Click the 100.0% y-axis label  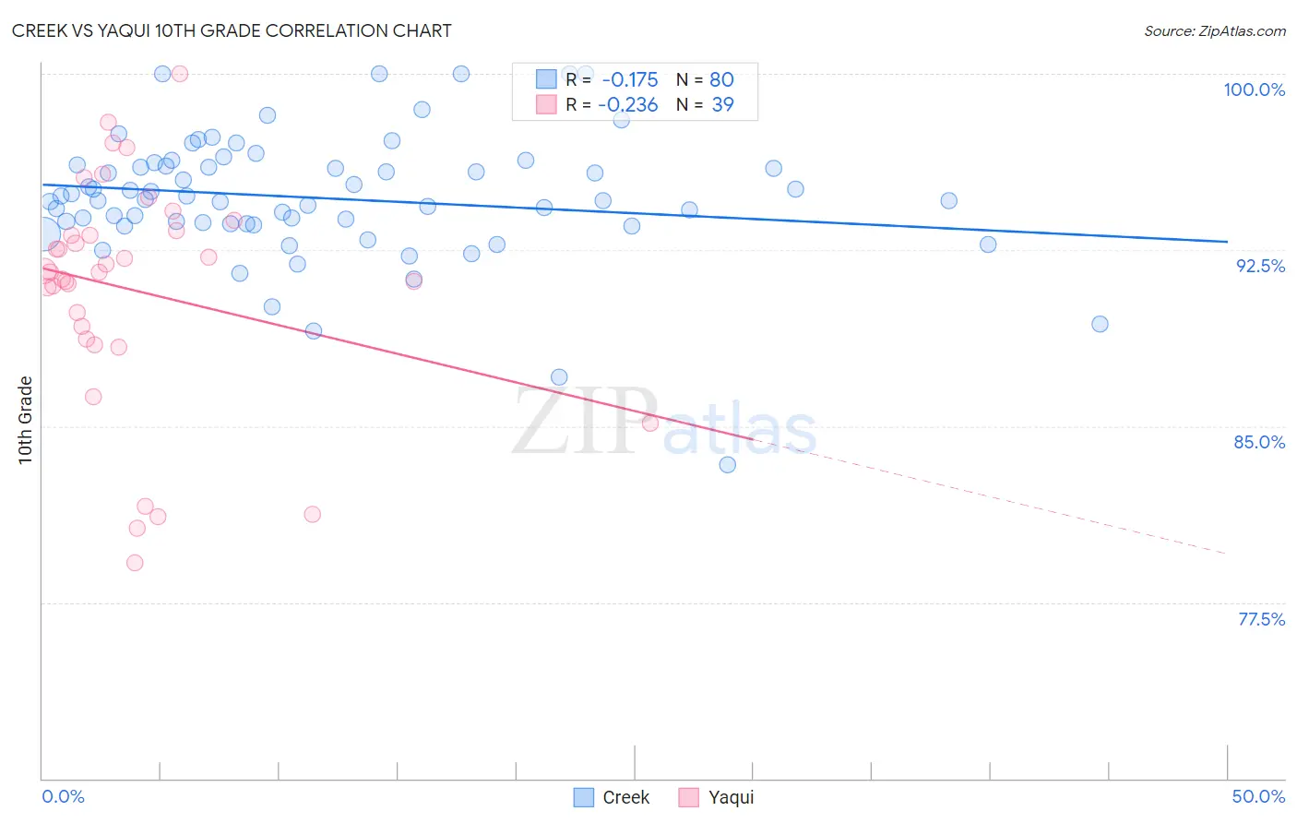coord(1254,89)
